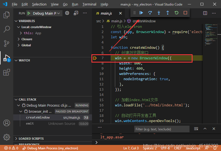221x151 pixels.
Task: Click src in the breadcrumb
Action: pyautogui.click(x=99, y=21)
